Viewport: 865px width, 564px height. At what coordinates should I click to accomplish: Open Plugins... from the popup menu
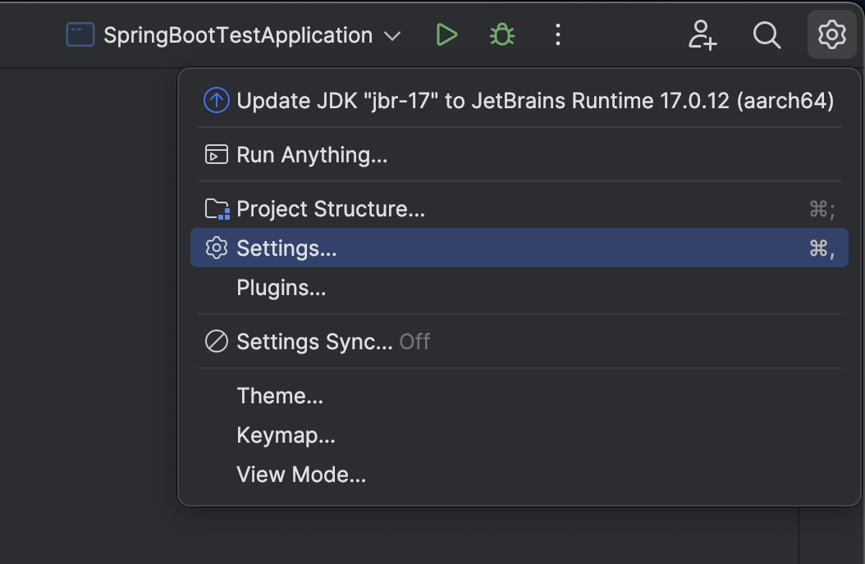click(x=281, y=288)
